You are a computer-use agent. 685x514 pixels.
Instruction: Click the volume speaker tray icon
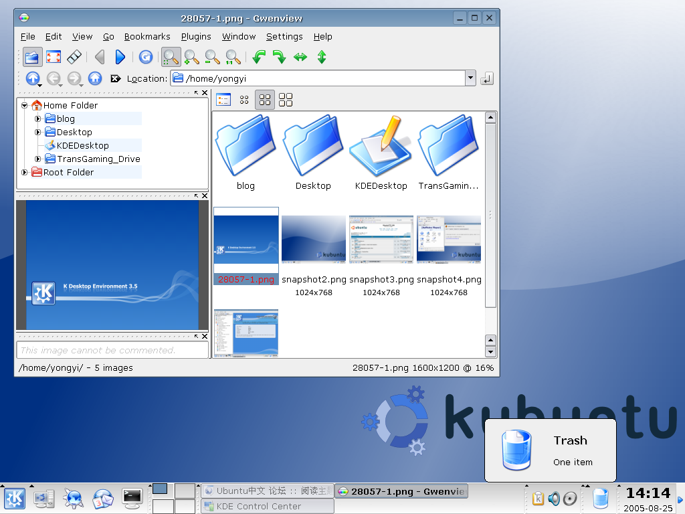[x=554, y=498]
